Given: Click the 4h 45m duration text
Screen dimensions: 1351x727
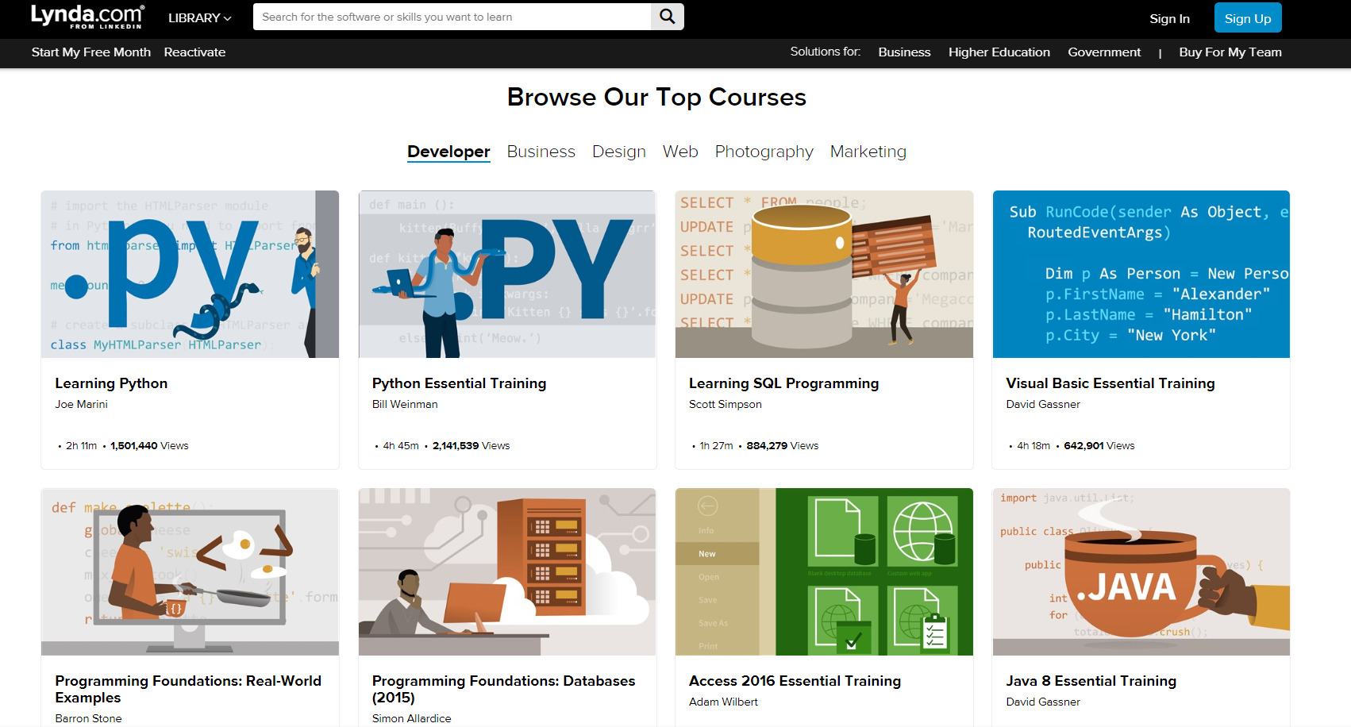Looking at the screenshot, I should pos(401,446).
